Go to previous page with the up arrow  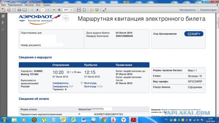[32, 10]
